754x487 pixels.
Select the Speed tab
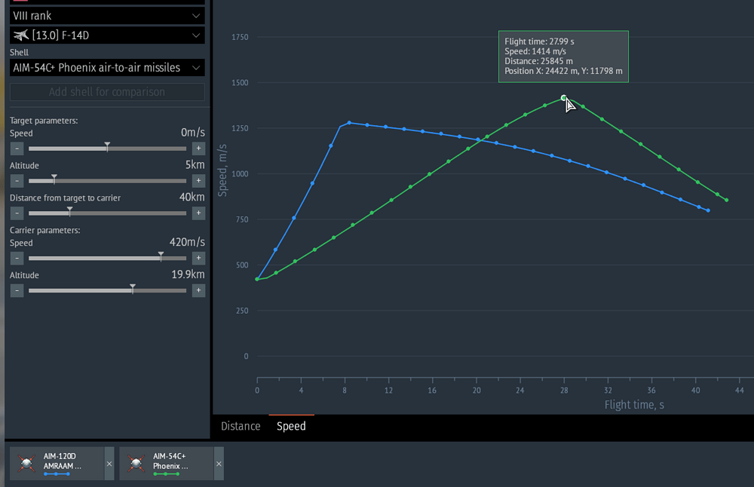[x=291, y=427]
